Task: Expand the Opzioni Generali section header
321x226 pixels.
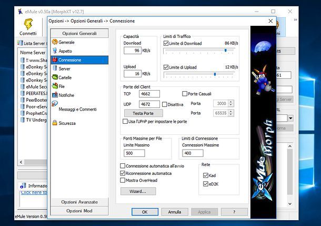Action: click(x=79, y=33)
